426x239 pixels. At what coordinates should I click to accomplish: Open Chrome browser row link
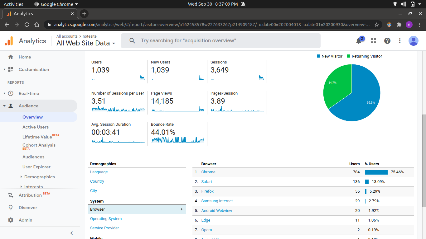pos(208,172)
